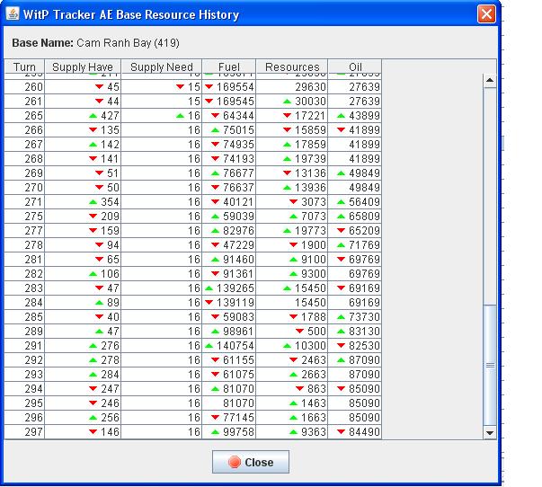Click Resources value 3073
Viewport: 542px width, 487px height.
coord(314,202)
